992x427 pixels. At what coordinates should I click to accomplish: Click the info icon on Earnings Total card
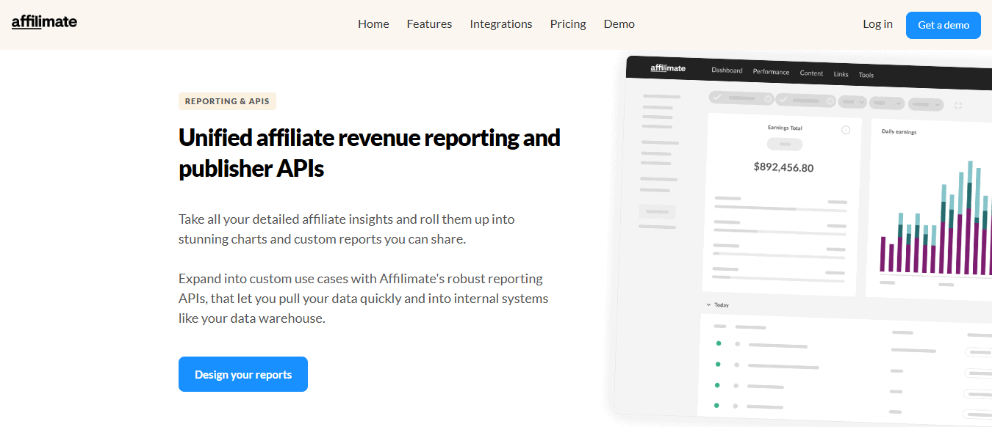click(845, 130)
